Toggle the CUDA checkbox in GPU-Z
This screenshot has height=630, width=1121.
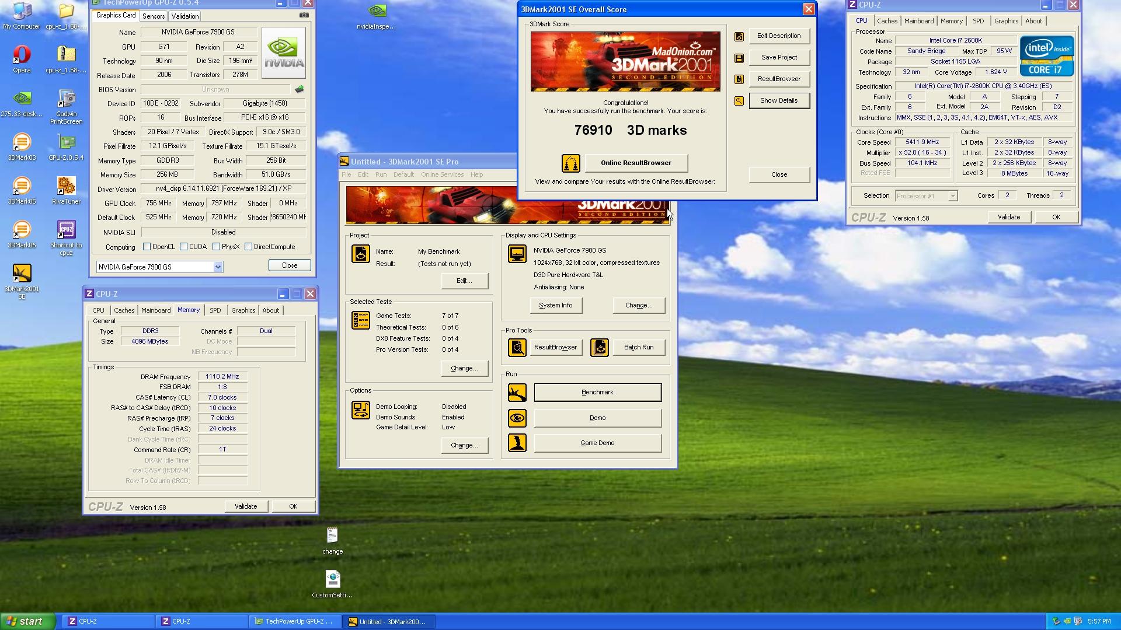[184, 247]
